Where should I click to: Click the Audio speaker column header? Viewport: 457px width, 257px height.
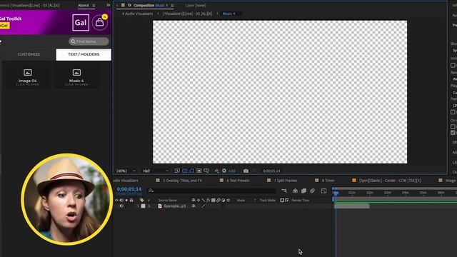point(121,200)
